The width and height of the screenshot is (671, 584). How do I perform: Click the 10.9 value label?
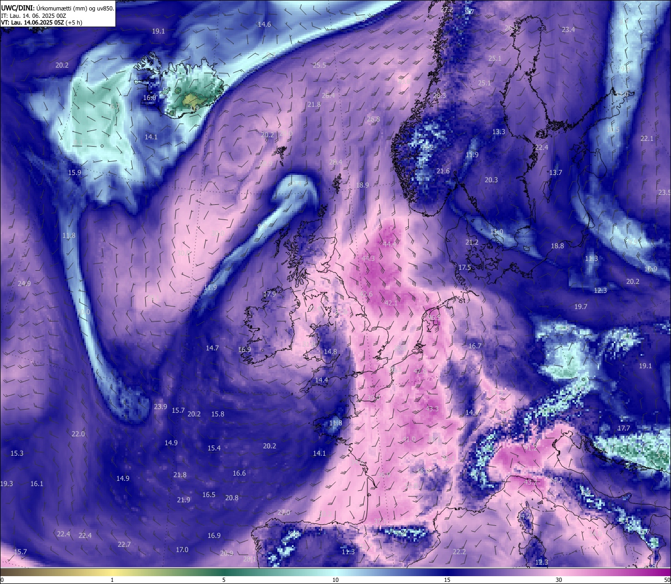[651, 269]
